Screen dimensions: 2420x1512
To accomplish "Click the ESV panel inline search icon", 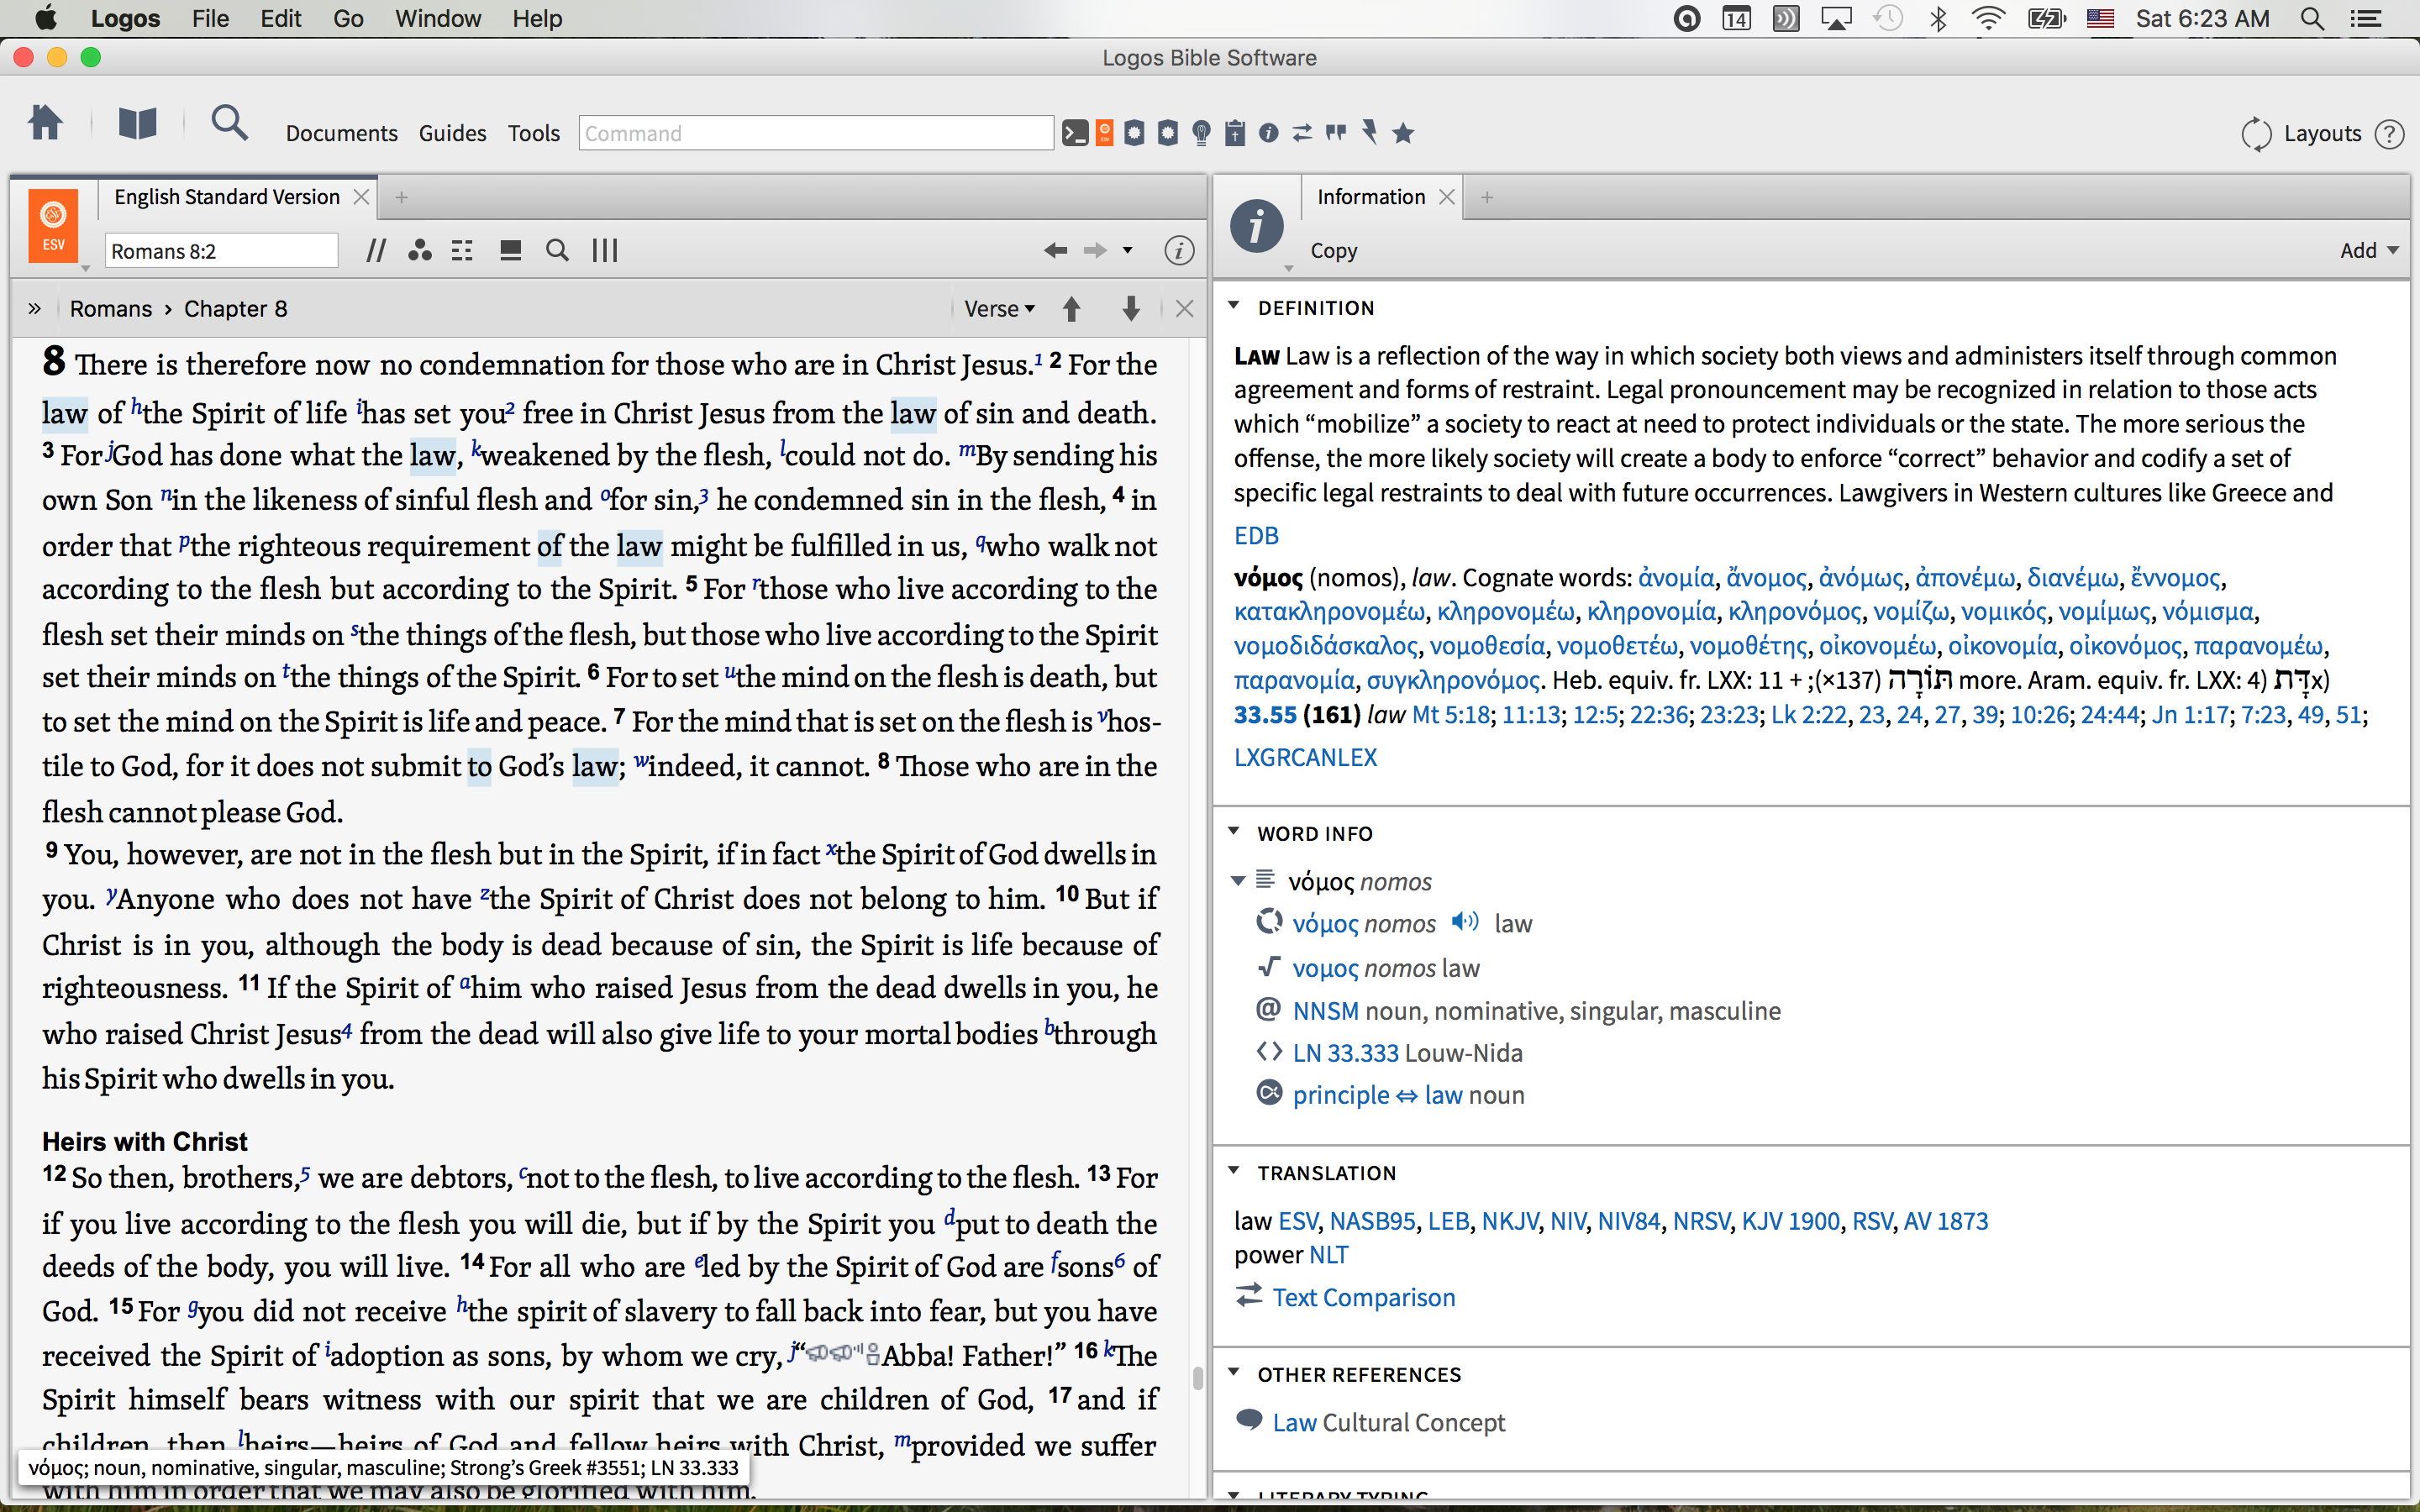I will 557,250.
